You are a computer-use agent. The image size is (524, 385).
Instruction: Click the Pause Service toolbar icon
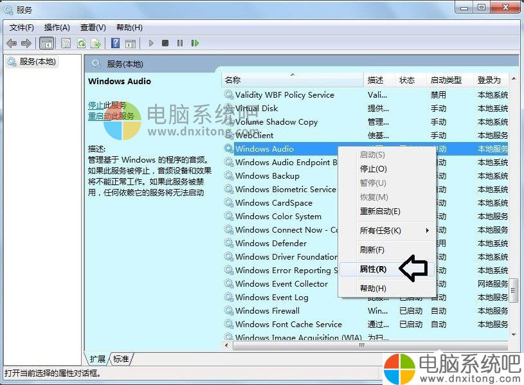point(180,43)
